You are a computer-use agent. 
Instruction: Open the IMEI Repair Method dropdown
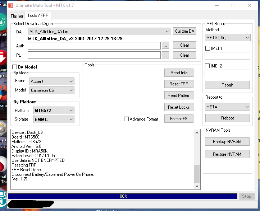228,38
